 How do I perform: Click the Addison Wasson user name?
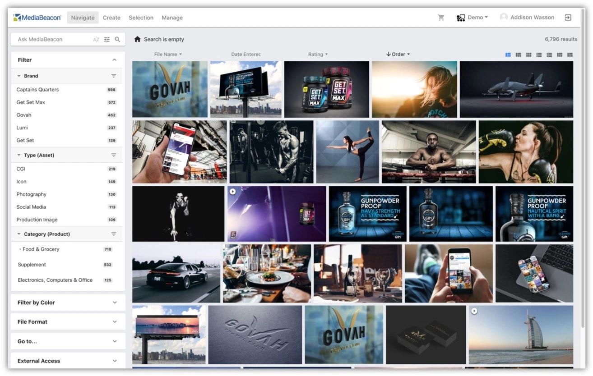pos(532,17)
